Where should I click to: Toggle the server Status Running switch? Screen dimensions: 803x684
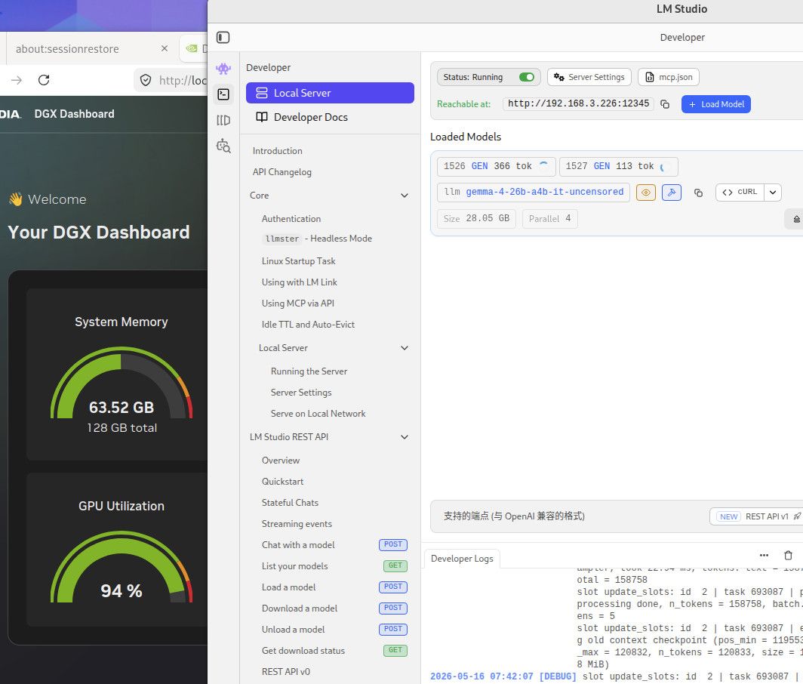click(x=527, y=77)
